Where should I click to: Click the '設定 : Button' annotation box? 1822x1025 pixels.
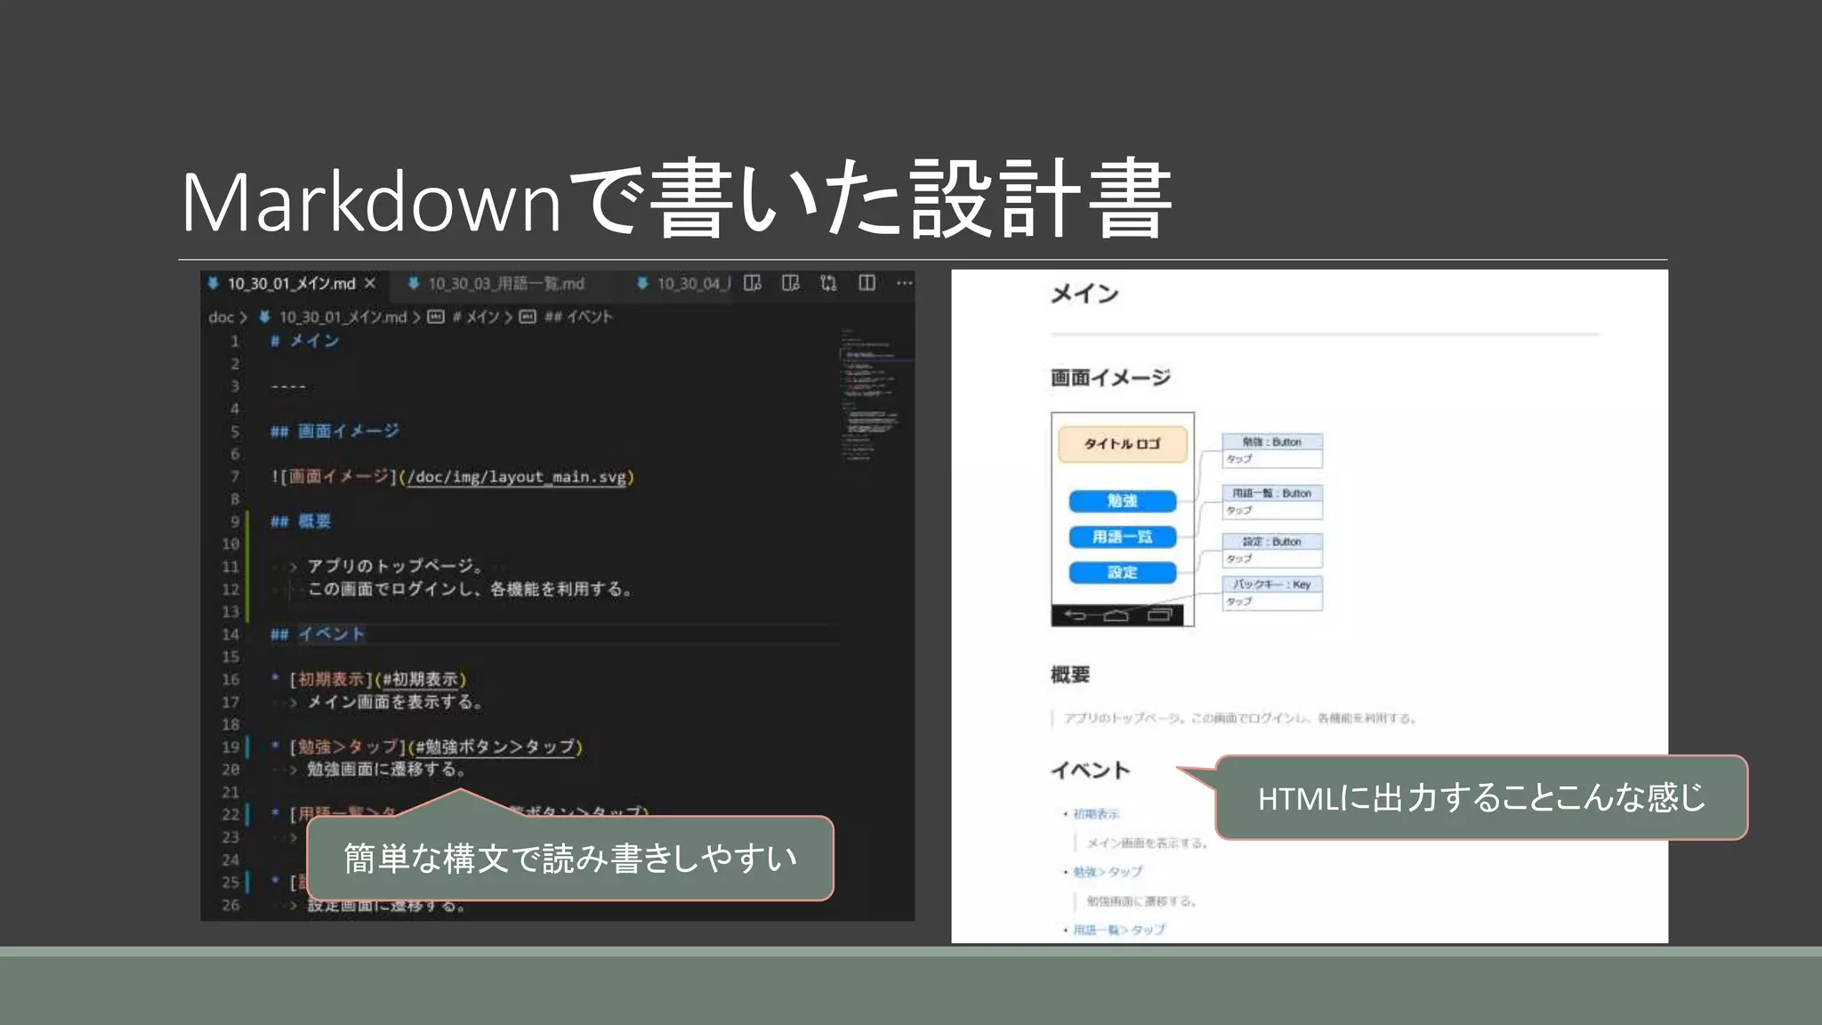1272,550
